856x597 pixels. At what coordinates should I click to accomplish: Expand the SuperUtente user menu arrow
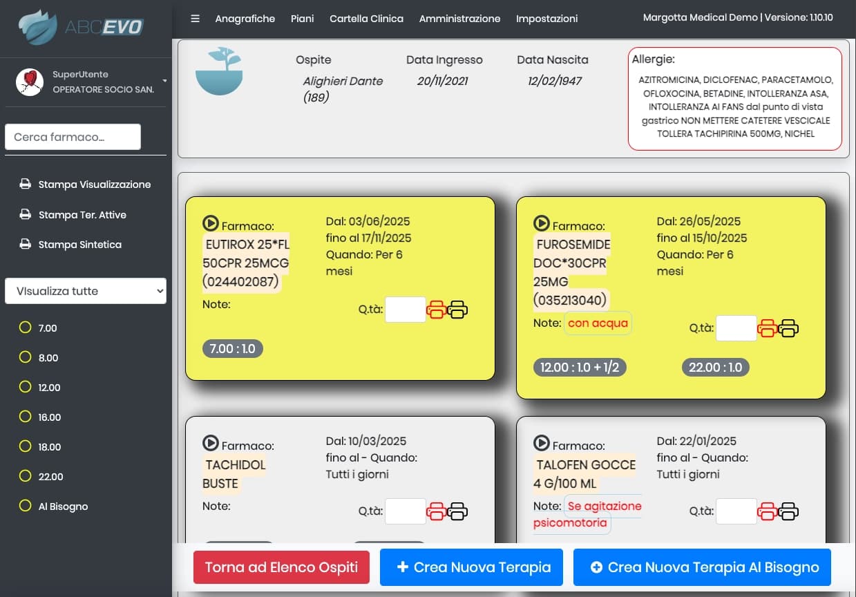click(x=164, y=82)
